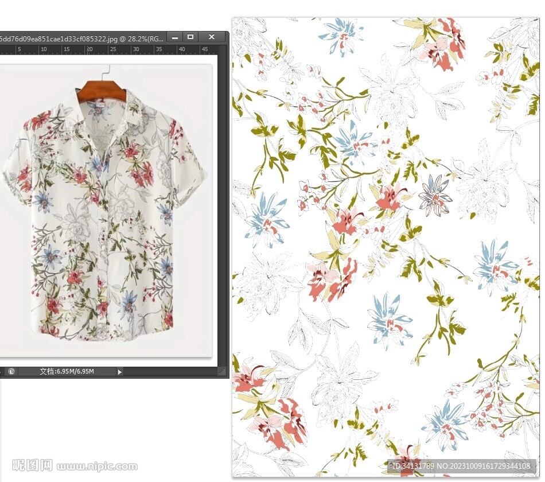Click the horizontal ruler at mark 25
Screen dimensions: 545x482
click(113, 49)
